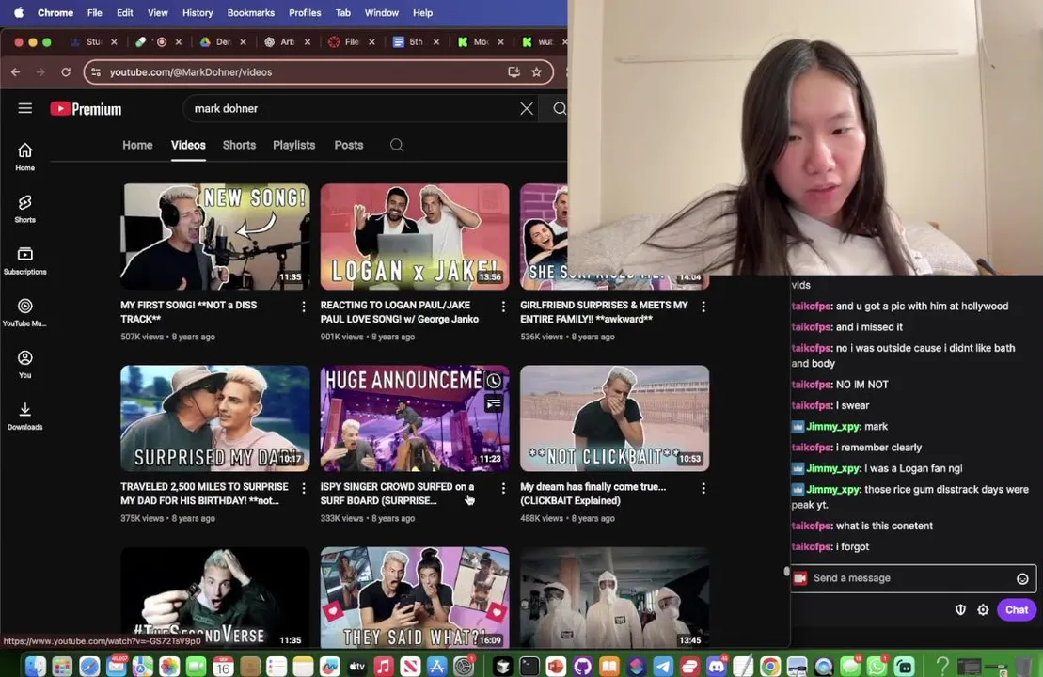The height and width of the screenshot is (677, 1043).
Task: Reload the current page
Action: click(66, 71)
